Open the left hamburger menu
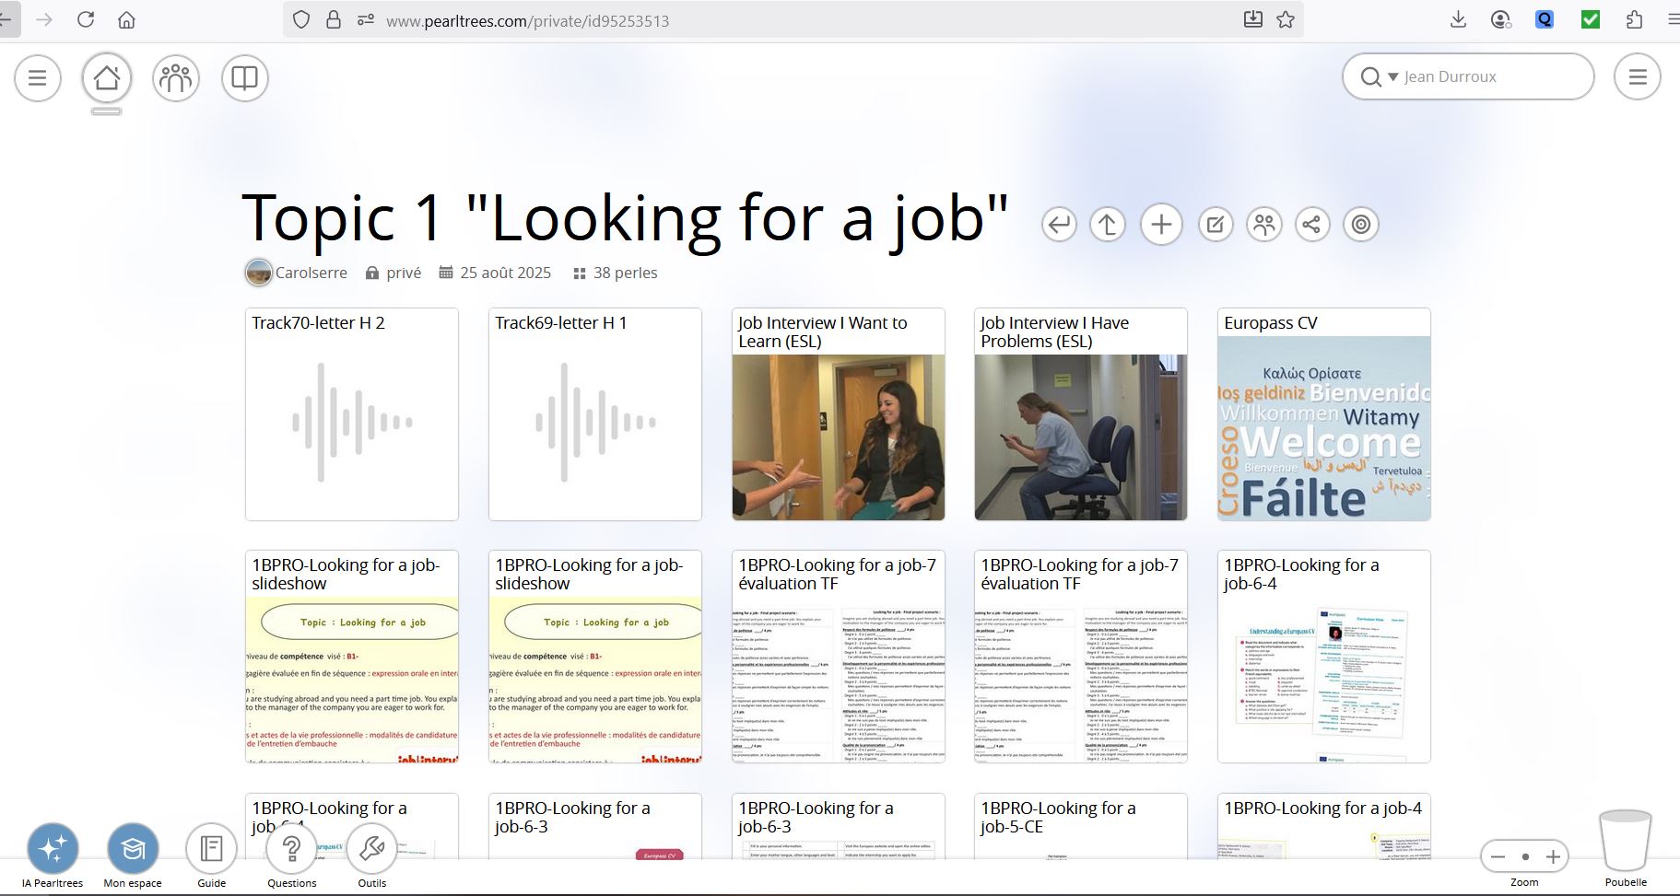The height and width of the screenshot is (896, 1680). pyautogui.click(x=38, y=77)
